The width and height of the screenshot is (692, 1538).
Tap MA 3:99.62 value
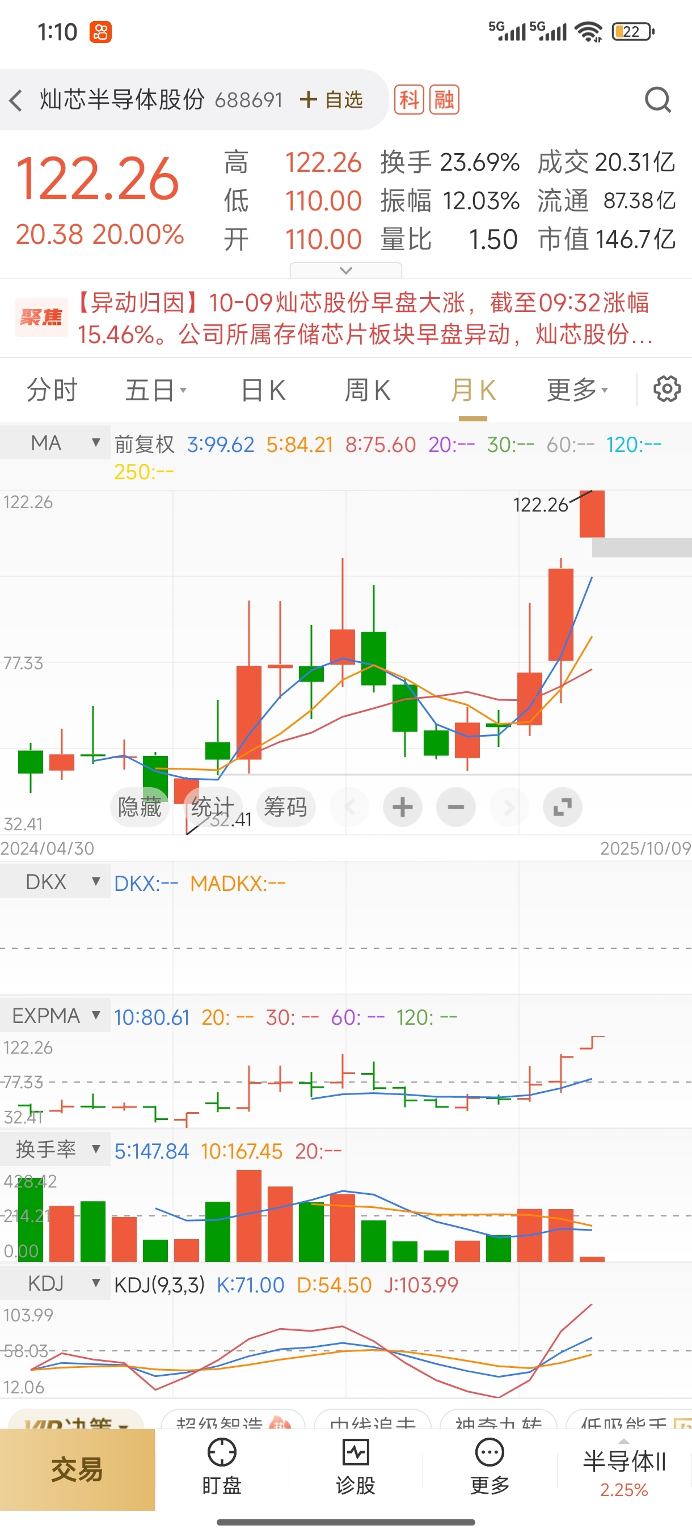(220, 444)
